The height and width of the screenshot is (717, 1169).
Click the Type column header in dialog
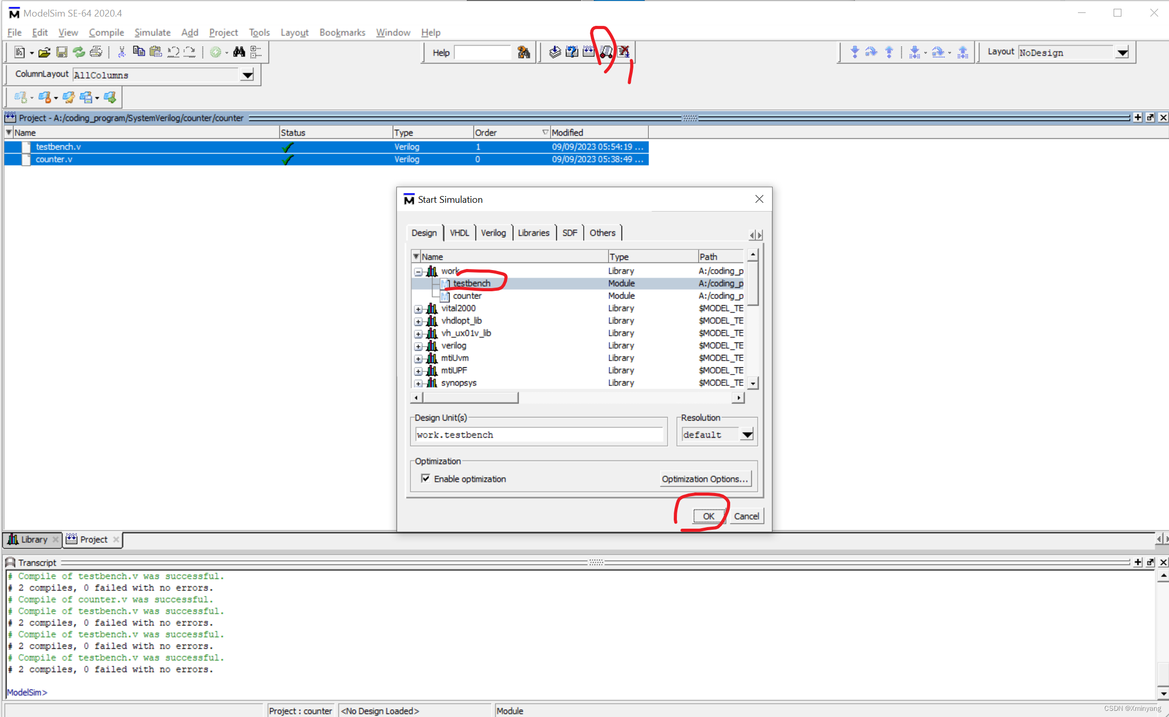click(x=652, y=257)
